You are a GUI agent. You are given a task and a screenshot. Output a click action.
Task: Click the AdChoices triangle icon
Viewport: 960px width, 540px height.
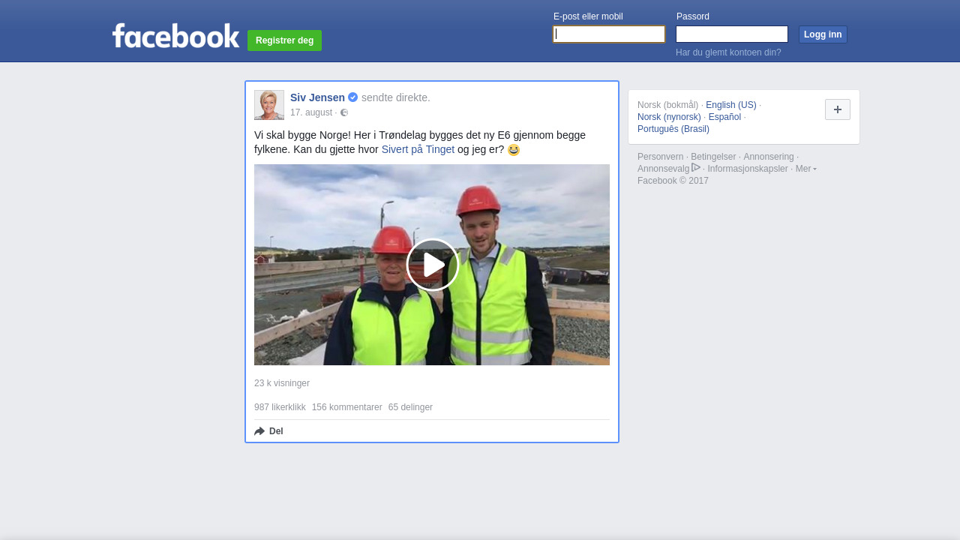[696, 167]
